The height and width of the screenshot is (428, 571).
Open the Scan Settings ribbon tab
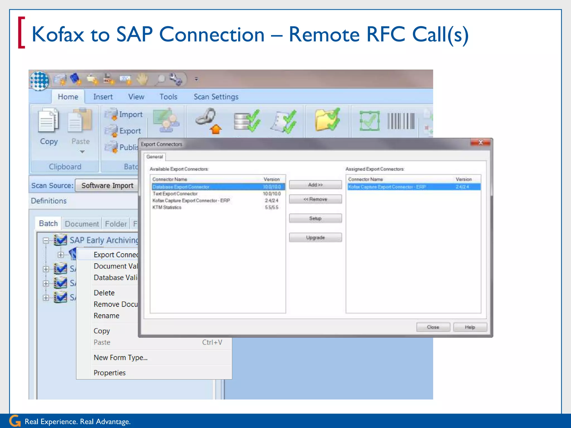pyautogui.click(x=216, y=97)
